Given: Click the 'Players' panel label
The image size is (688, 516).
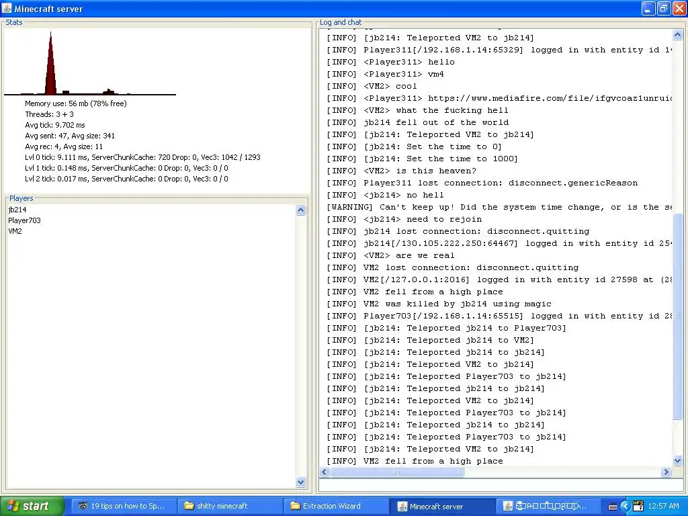Looking at the screenshot, I should tap(21, 198).
